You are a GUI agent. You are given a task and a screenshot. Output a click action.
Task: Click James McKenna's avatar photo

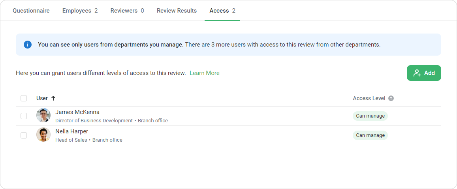[x=43, y=116]
